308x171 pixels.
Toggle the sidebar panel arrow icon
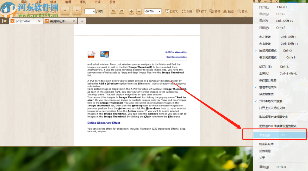point(4,21)
